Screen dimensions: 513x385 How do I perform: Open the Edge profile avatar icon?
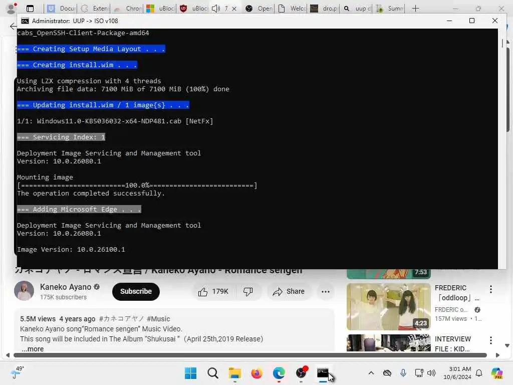point(12,8)
